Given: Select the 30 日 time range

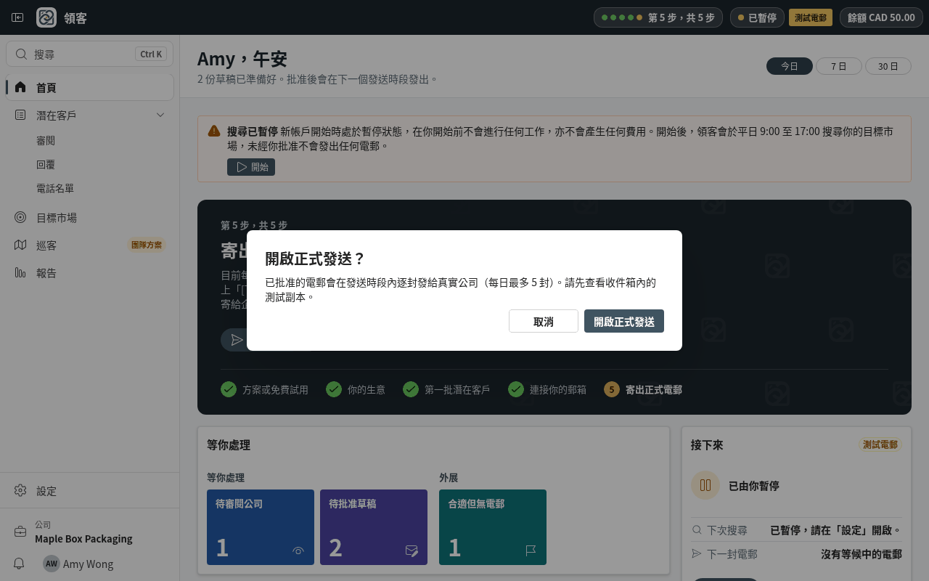Looking at the screenshot, I should pos(888,66).
